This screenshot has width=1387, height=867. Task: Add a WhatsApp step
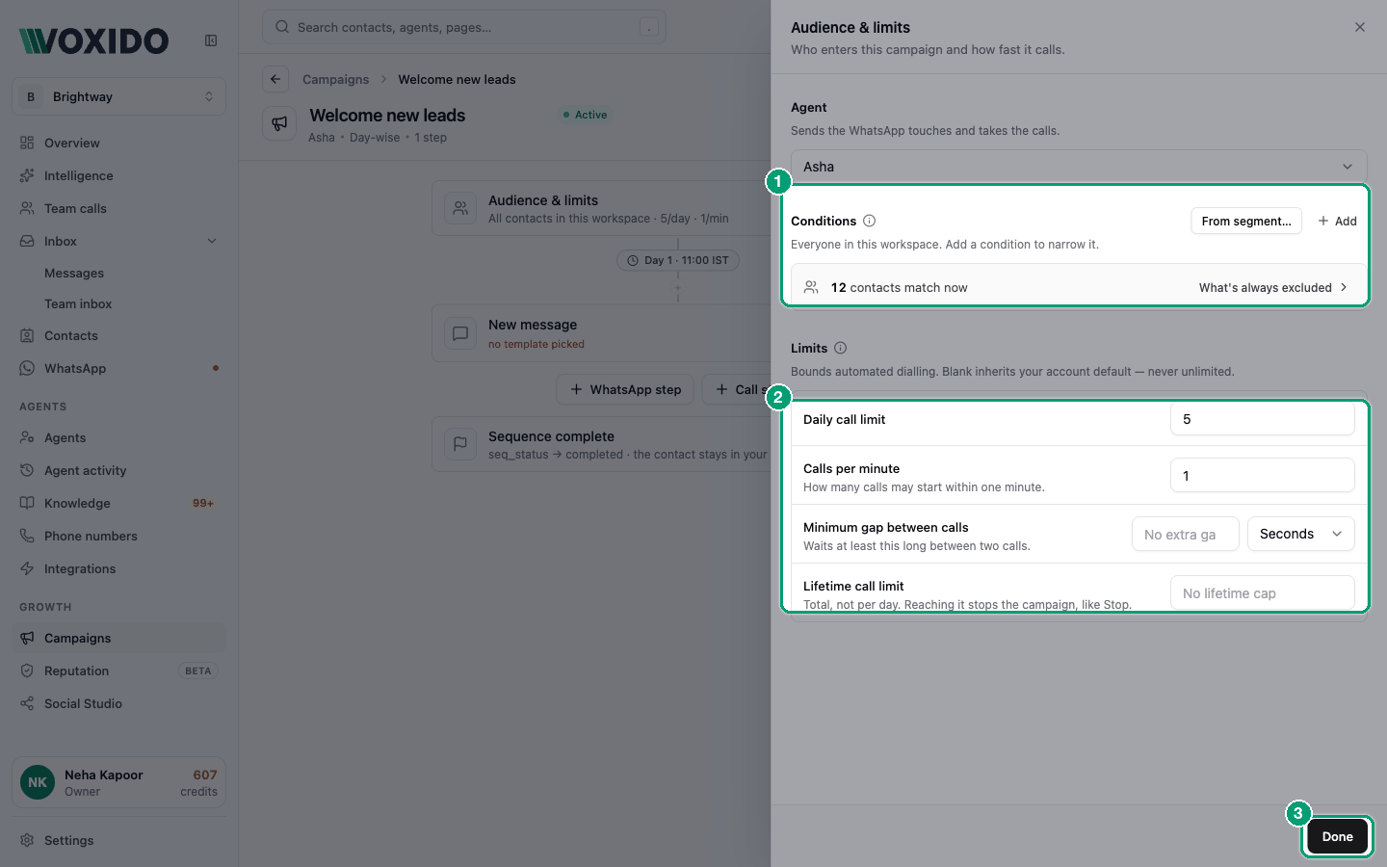[625, 389]
